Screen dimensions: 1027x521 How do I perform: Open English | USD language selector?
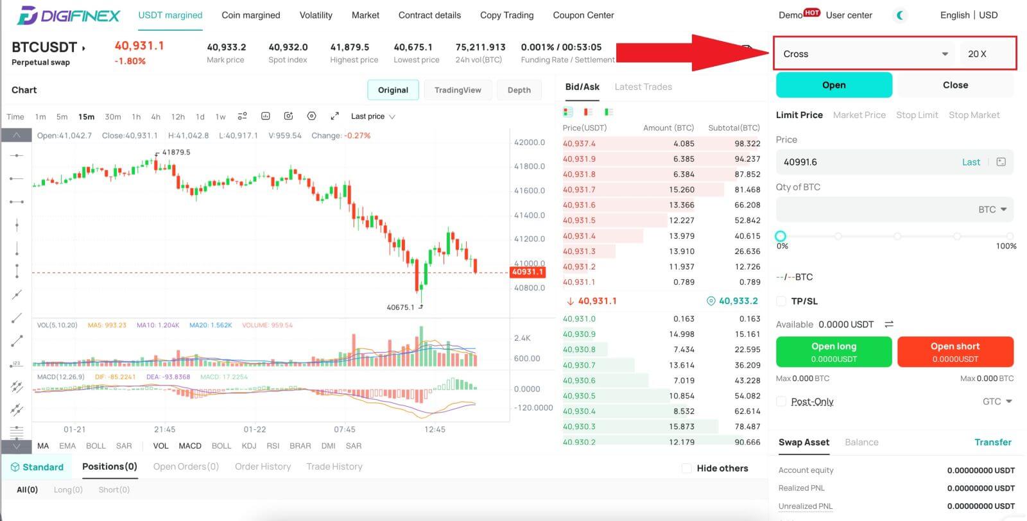969,15
